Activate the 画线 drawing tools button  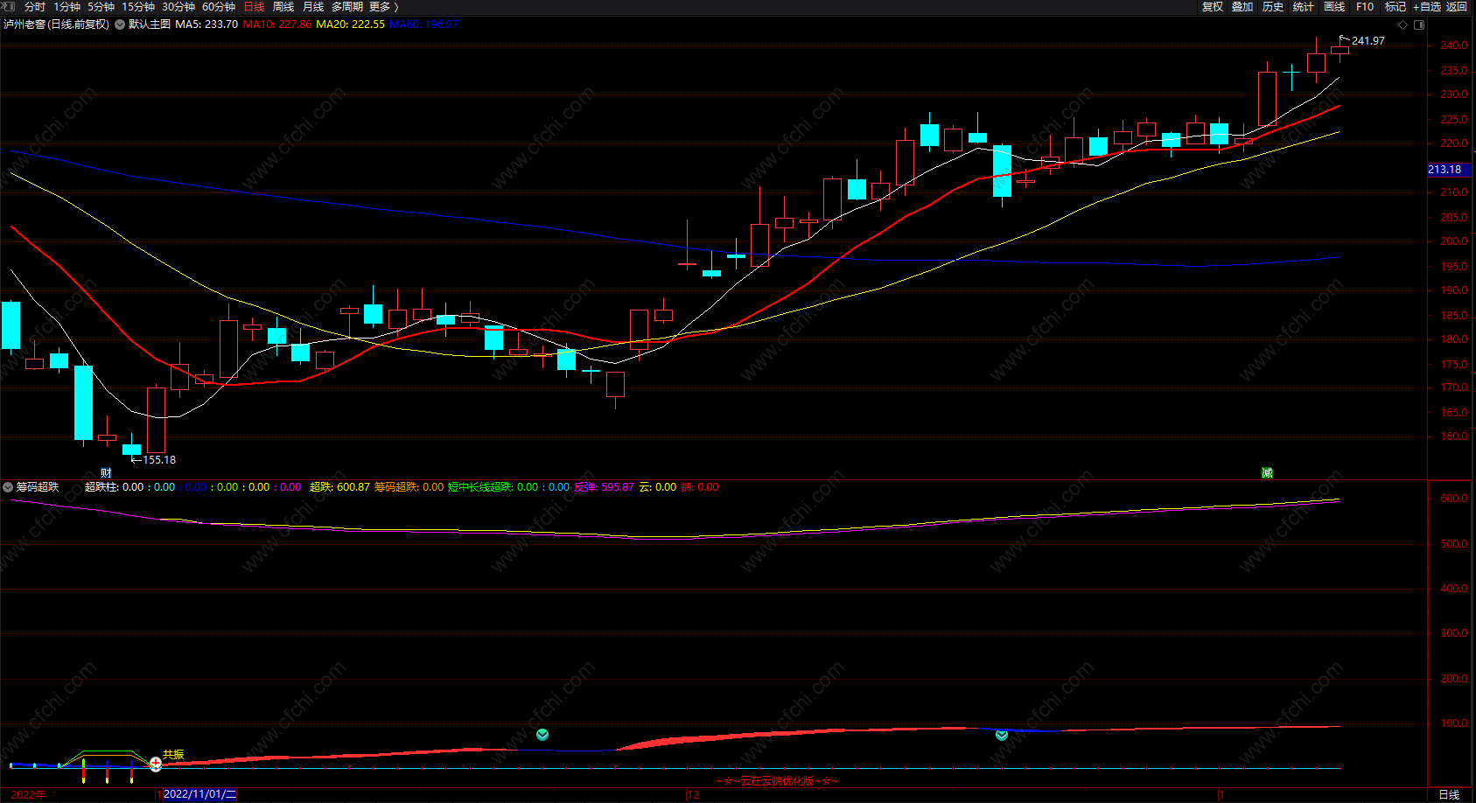pos(1334,7)
